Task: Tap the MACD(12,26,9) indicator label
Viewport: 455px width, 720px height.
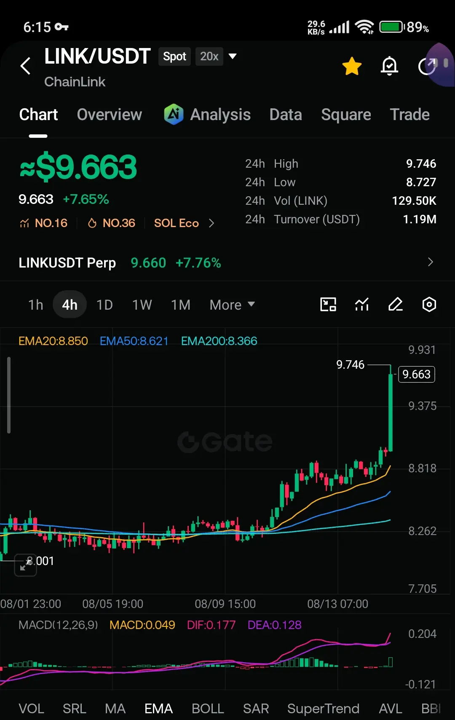Action: [x=58, y=625]
